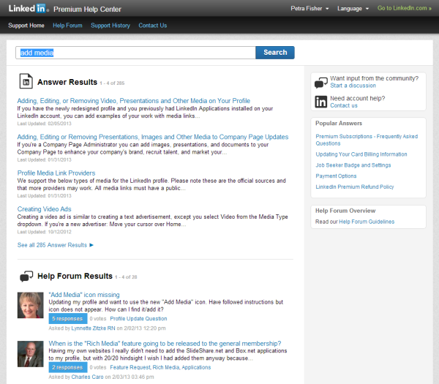Click Contact us link in sidebar
Viewport: 439px width, 384px height.
click(x=344, y=105)
